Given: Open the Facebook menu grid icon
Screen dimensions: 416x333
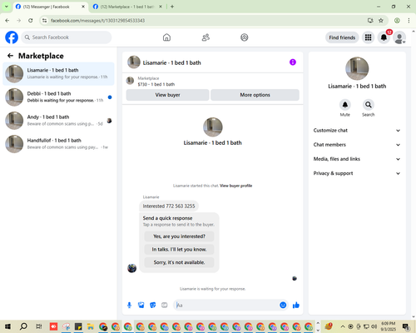Looking at the screenshot, I should click(x=368, y=37).
